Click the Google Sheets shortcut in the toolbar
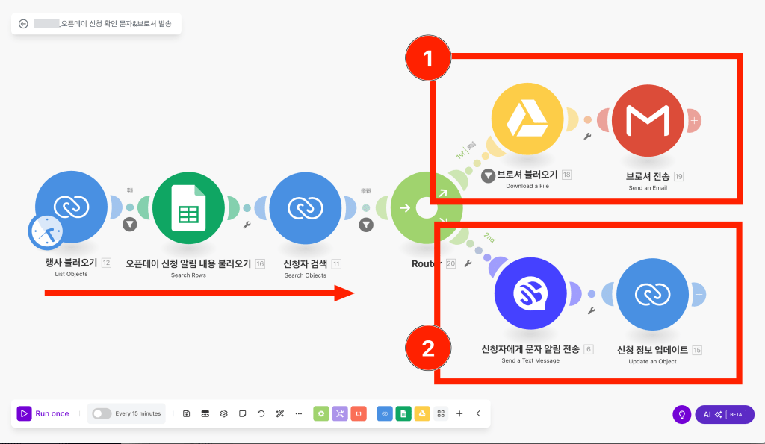Screen dimensions: 765x444 coord(403,413)
